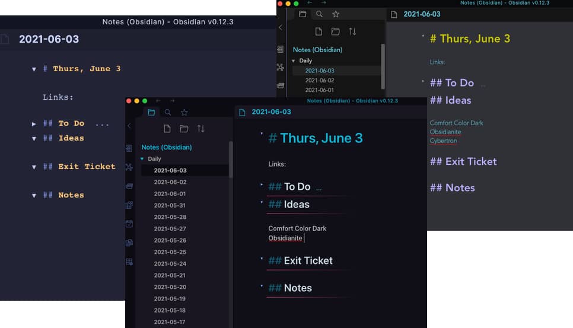Image resolution: width=573 pixels, height=328 pixels.
Task: Fold 'Ideas' heading in left window
Action: coord(34,138)
